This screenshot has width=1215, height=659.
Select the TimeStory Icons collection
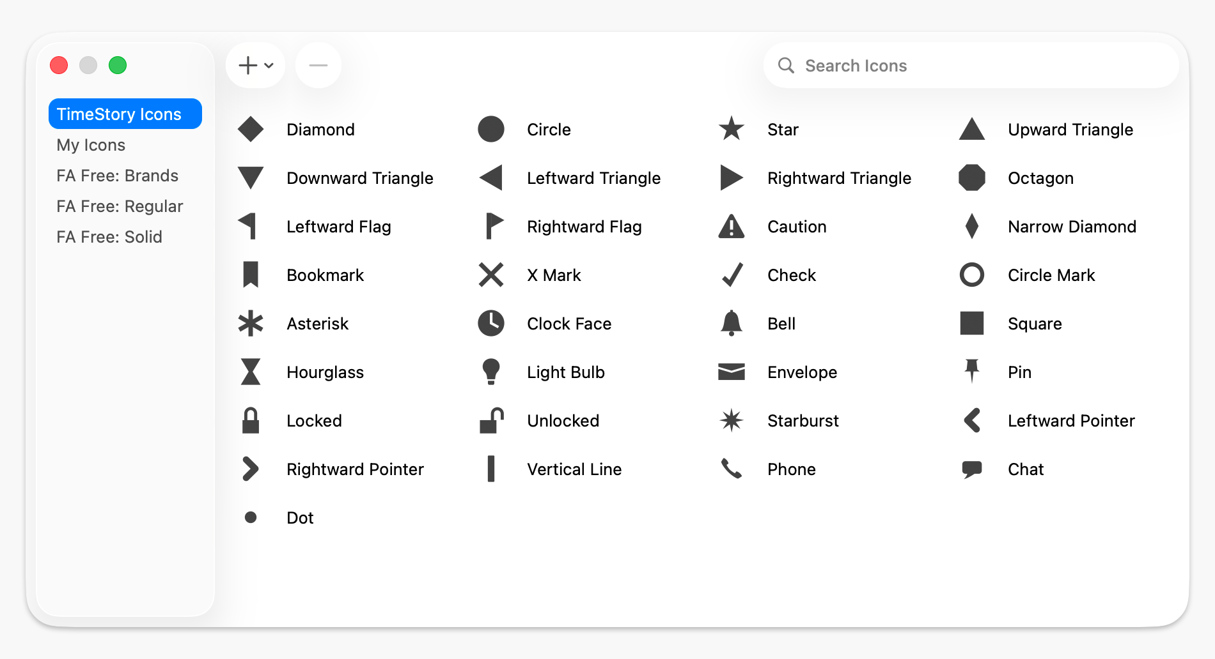point(125,114)
